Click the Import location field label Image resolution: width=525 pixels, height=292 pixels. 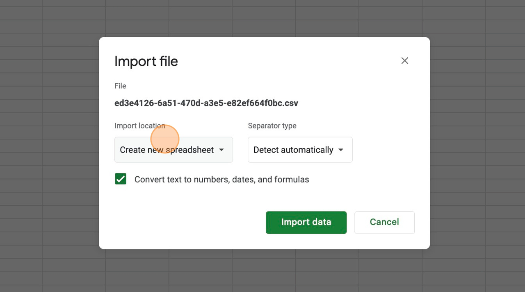click(x=139, y=126)
